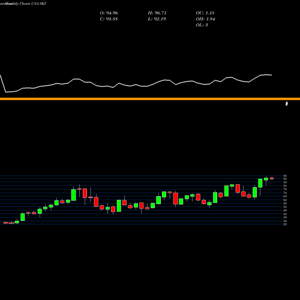The image size is (300, 300).
Task: Click the 59 price axis label
Action: pos(285,203)
